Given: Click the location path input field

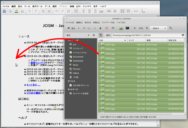Looking at the screenshot, I should [x=148, y=35].
